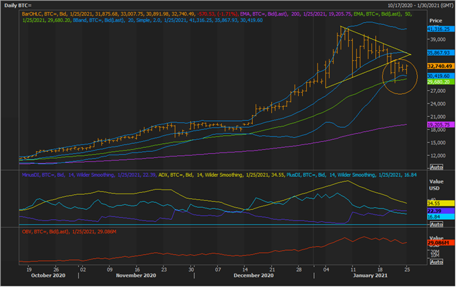The width and height of the screenshot is (456, 287).
Task: Click the red 29.086M OBV value tag
Action: 441,243
